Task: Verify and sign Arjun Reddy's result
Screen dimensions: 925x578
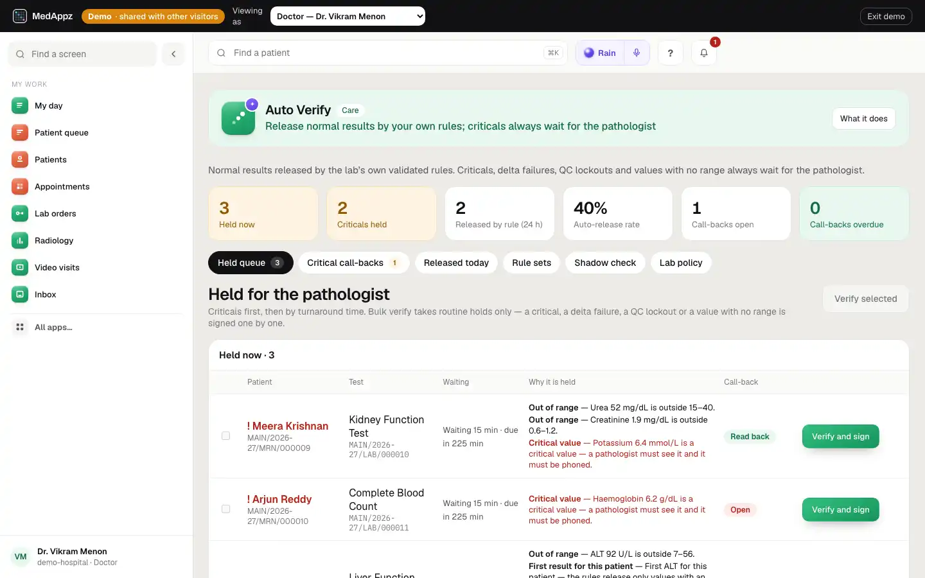Action: coord(840,509)
